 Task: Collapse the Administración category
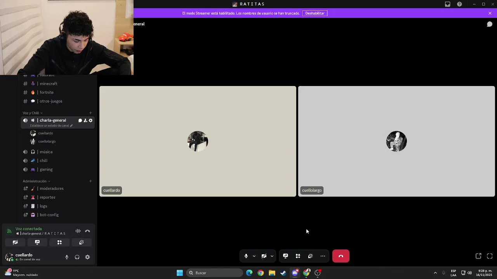click(36, 181)
